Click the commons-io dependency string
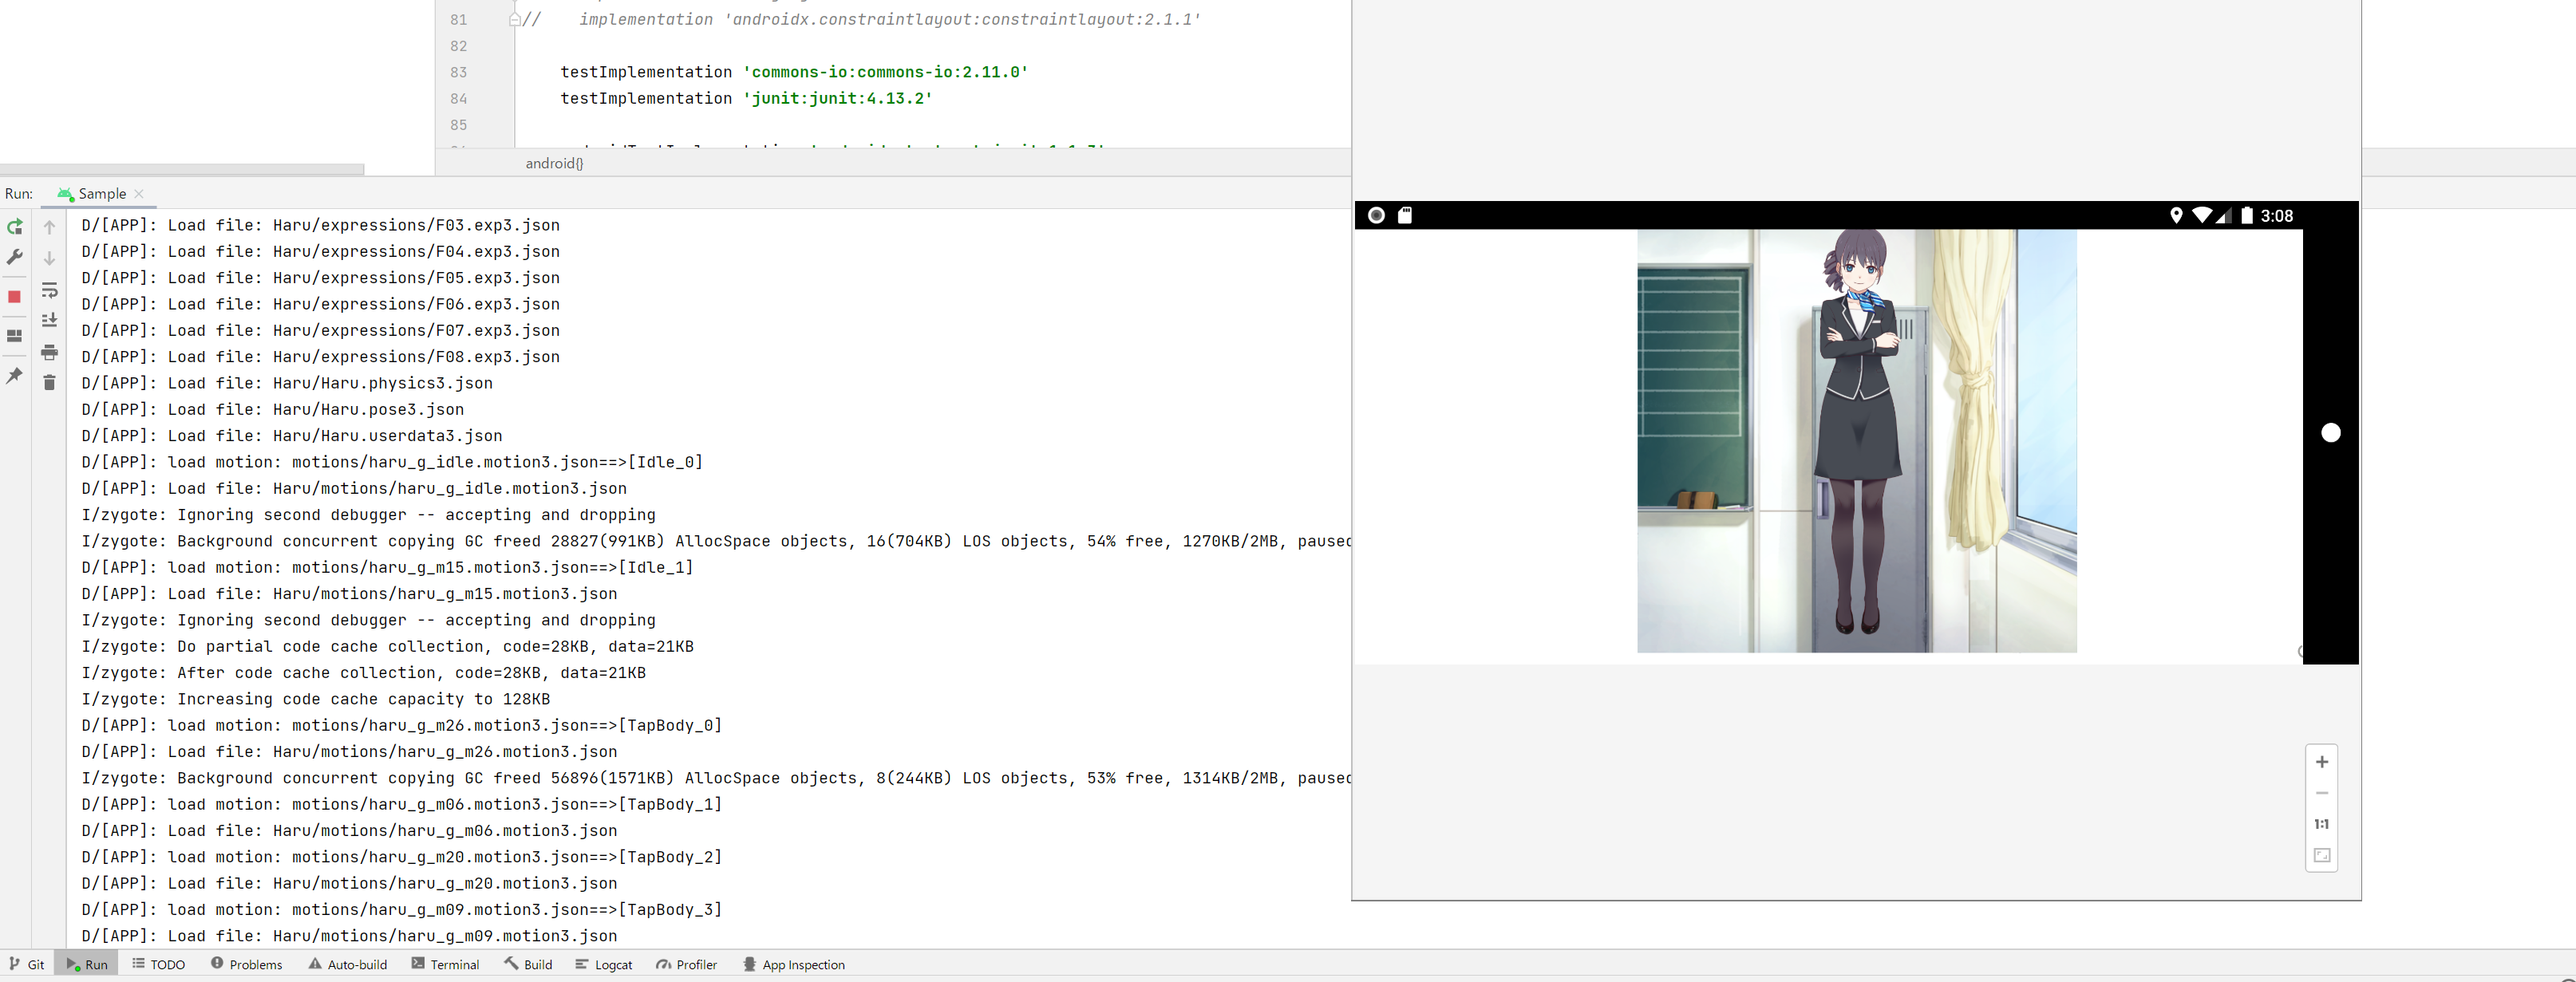 click(x=885, y=72)
